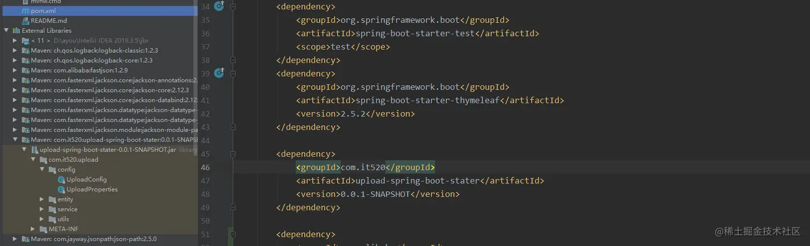This screenshot has width=810, height=246.
Task: Expand the json-path:2.5.0 library arrow
Action: [16, 239]
